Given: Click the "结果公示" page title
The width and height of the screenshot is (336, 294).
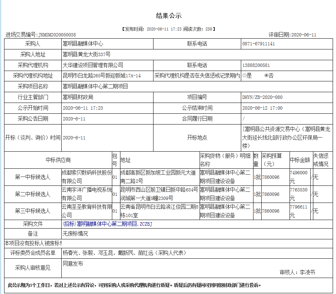Looking at the screenshot, I should click(x=168, y=16).
